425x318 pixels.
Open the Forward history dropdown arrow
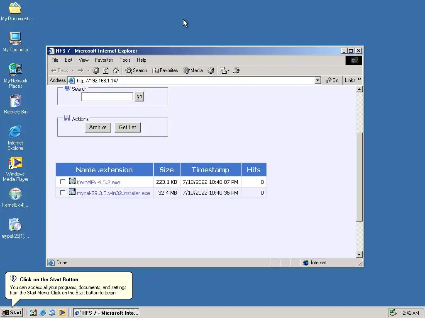(88, 70)
